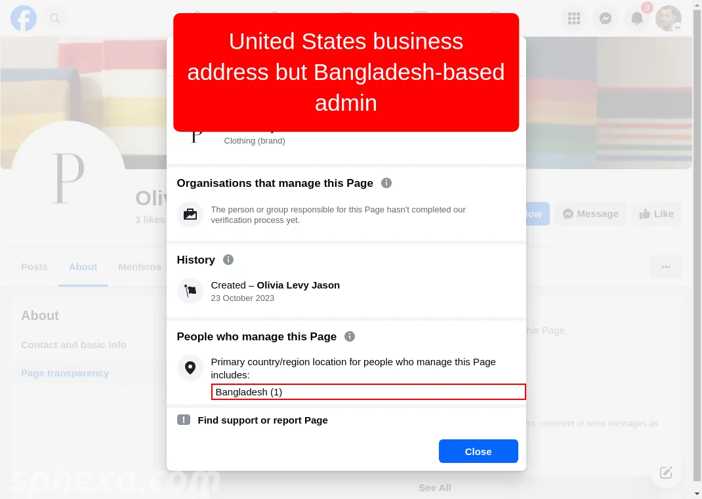Select Find support or report Page
Viewport: 702px width, 499px height.
262,420
